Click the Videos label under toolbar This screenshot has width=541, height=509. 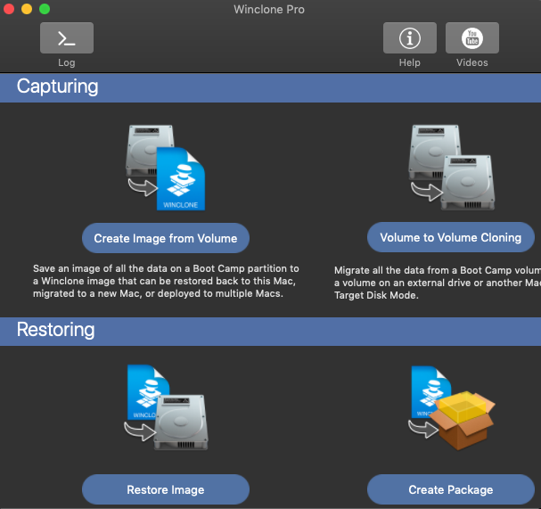click(472, 62)
